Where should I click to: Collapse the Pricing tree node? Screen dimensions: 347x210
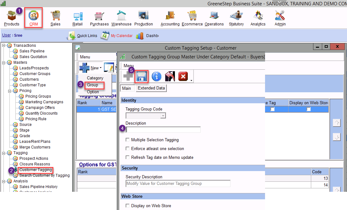[10, 91]
